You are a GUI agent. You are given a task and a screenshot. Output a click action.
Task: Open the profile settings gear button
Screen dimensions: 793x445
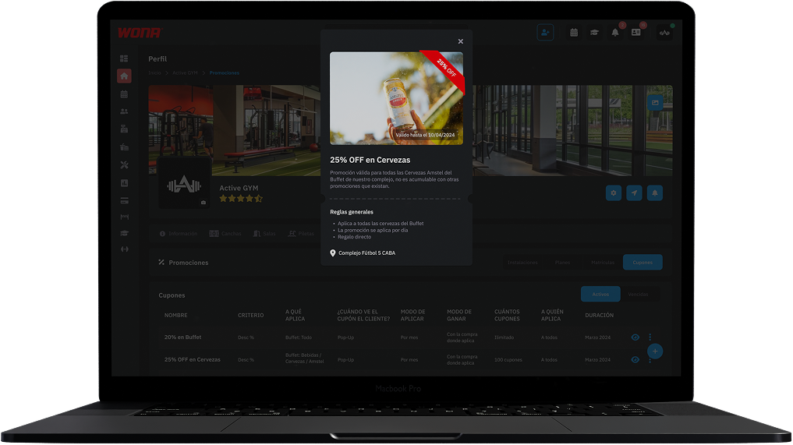(614, 192)
